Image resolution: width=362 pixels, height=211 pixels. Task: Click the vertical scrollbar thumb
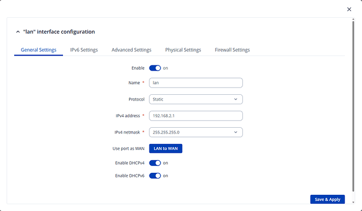coord(352,105)
